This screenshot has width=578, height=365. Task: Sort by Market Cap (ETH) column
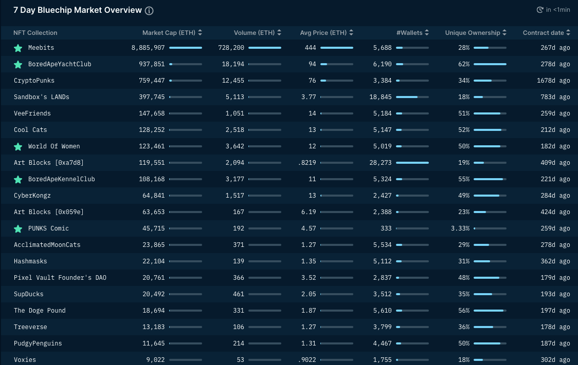[x=172, y=33]
